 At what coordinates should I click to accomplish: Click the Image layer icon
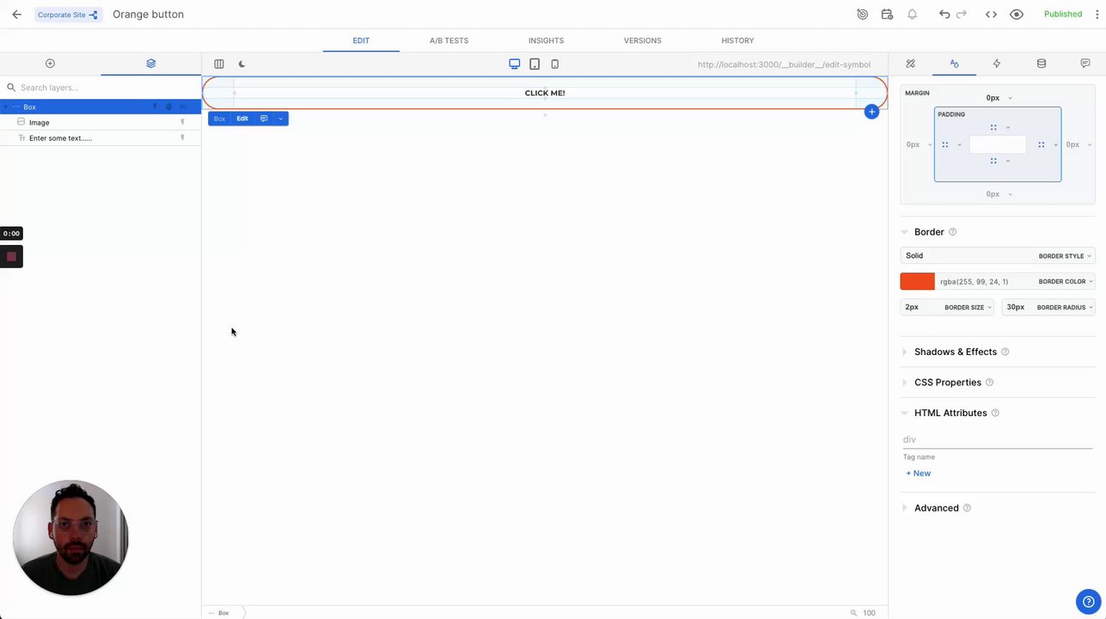click(21, 122)
